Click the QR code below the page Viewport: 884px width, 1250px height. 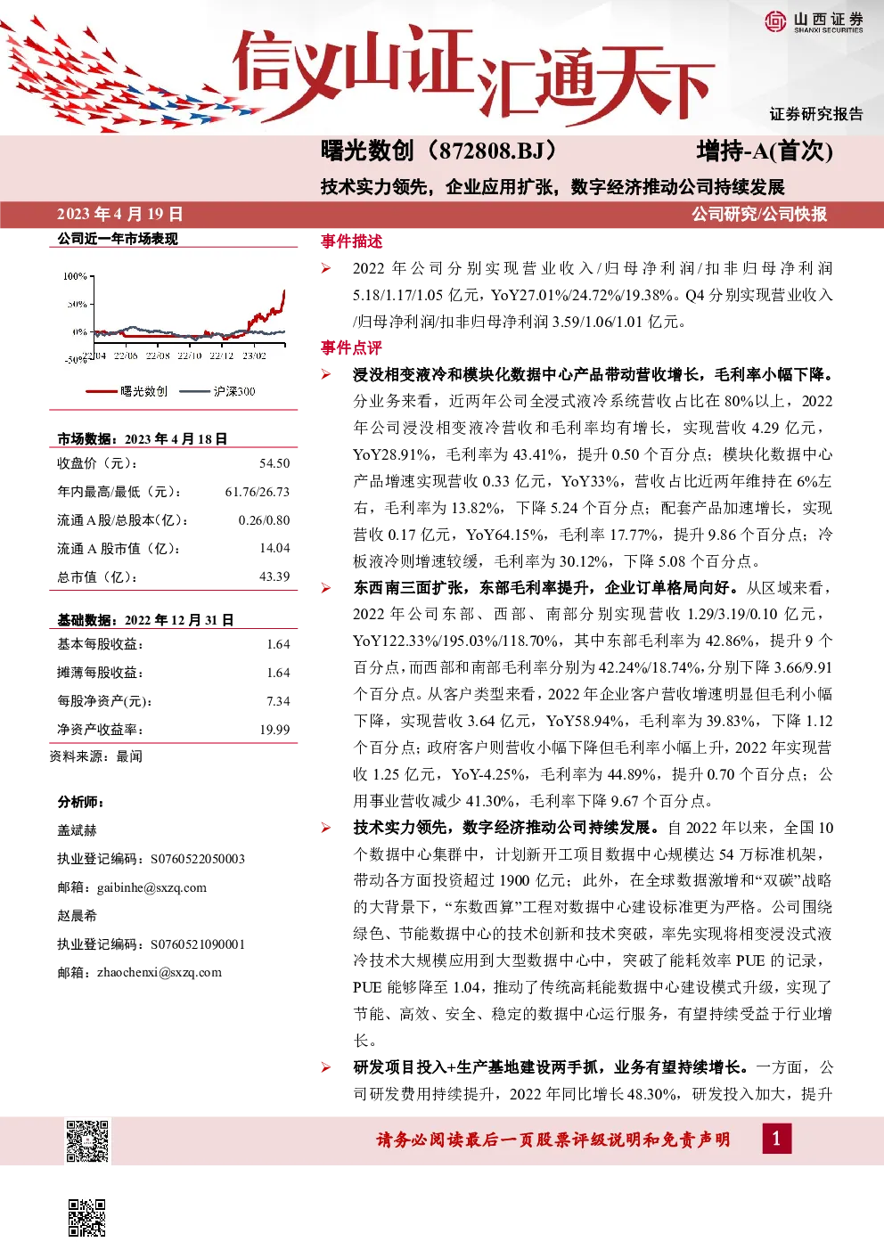click(x=87, y=1218)
